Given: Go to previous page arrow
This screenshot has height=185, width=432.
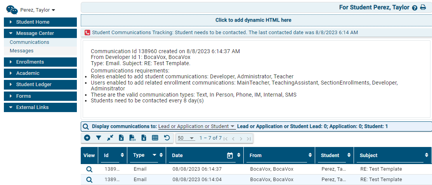Looking at the screenshot, I should (233, 139).
